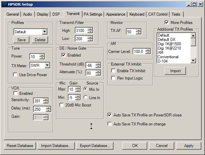The height and width of the screenshot is (155, 205).
Task: Open the Keyboard tab
Action: click(x=137, y=14)
